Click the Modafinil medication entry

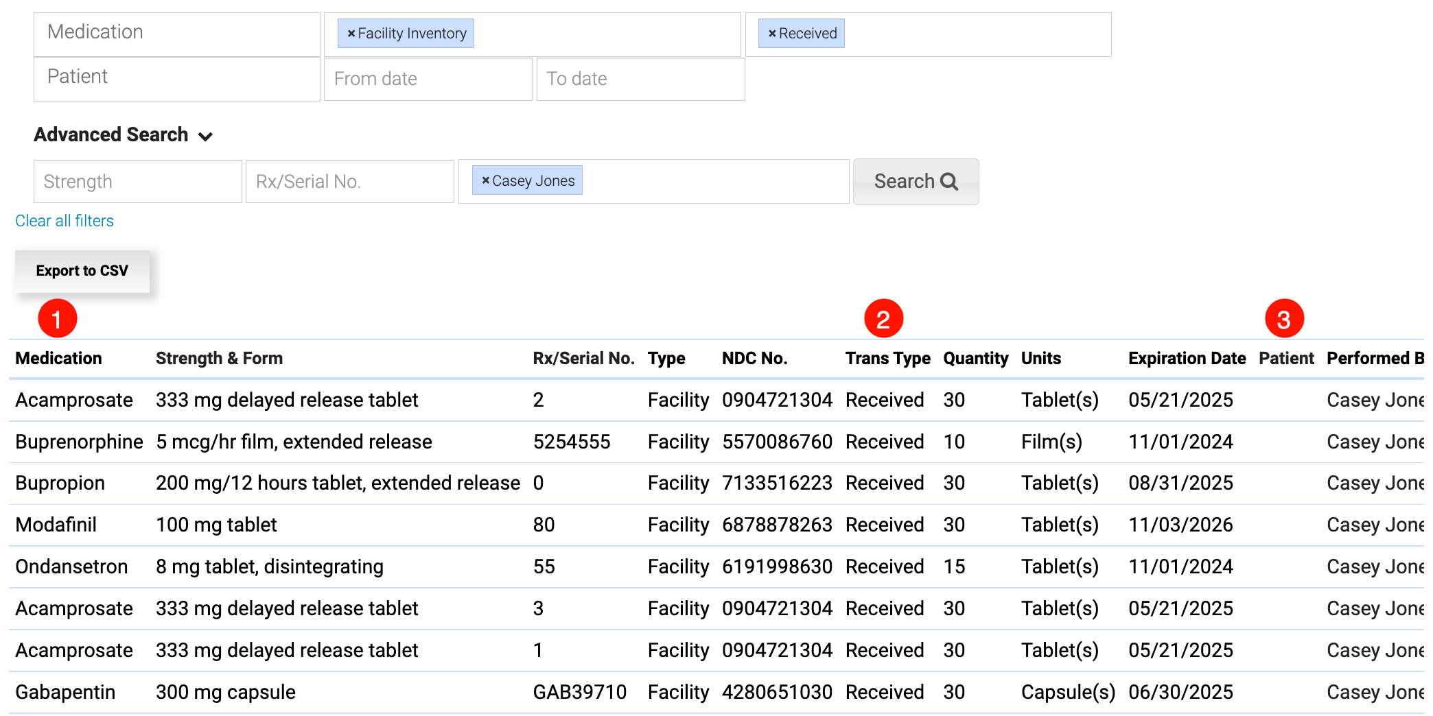coord(56,525)
